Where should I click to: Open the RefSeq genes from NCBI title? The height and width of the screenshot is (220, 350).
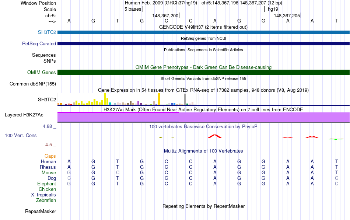pyautogui.click(x=203, y=38)
